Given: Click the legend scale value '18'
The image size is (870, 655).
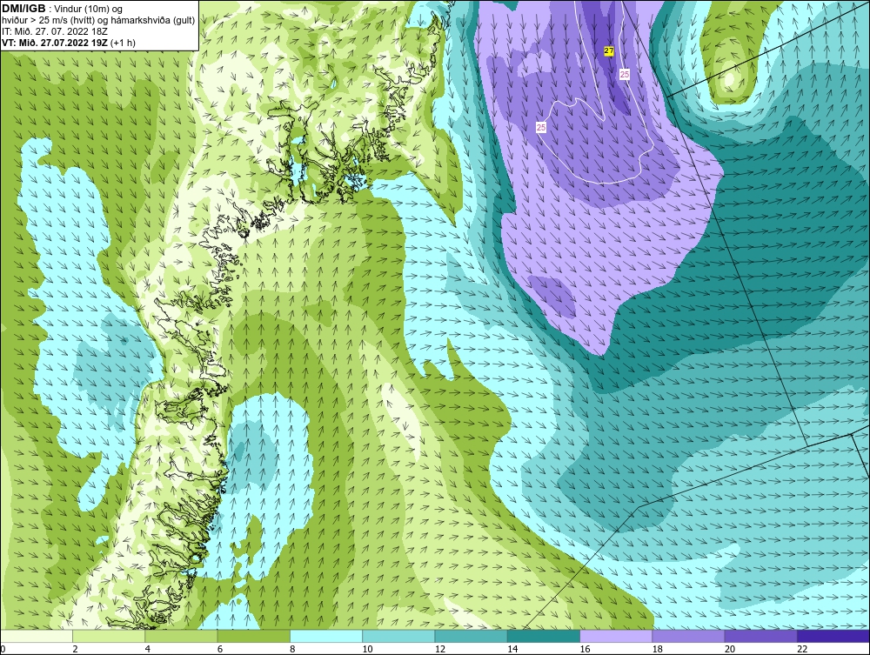Looking at the screenshot, I should coord(657,650).
